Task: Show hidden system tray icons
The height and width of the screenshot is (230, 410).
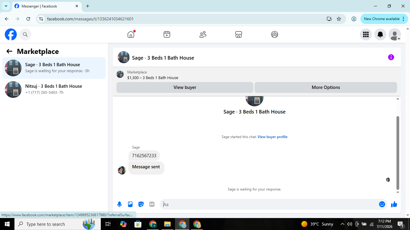Action: 342,224
